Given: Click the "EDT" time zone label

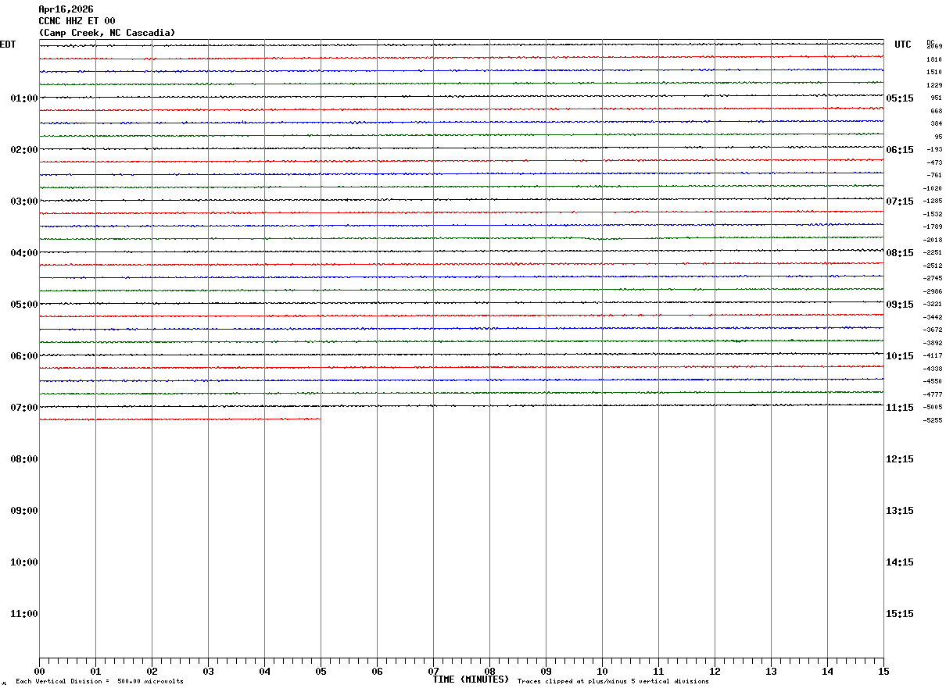Looking at the screenshot, I should click(x=7, y=45).
